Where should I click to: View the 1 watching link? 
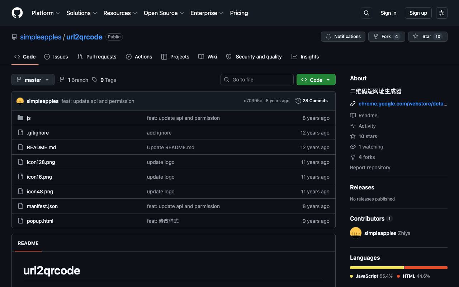[x=366, y=147]
